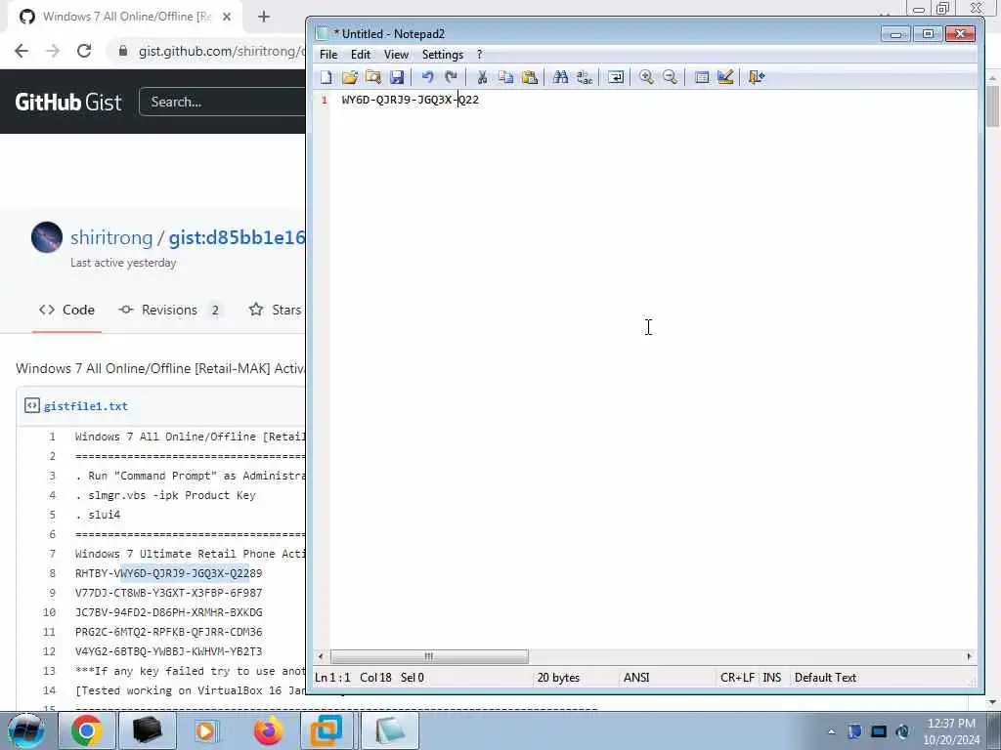The width and height of the screenshot is (1001, 750).
Task: Click CR+LF line ending in status bar
Action: coord(737,678)
